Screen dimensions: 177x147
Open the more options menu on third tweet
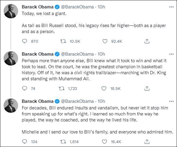coord(171,101)
